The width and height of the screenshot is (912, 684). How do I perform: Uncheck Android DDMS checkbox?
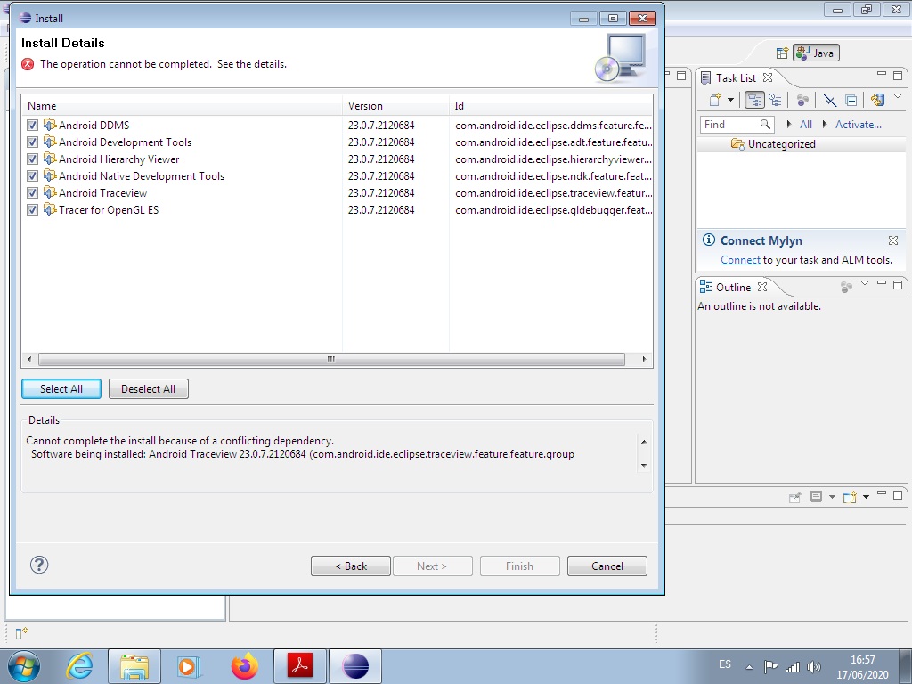pyautogui.click(x=32, y=125)
